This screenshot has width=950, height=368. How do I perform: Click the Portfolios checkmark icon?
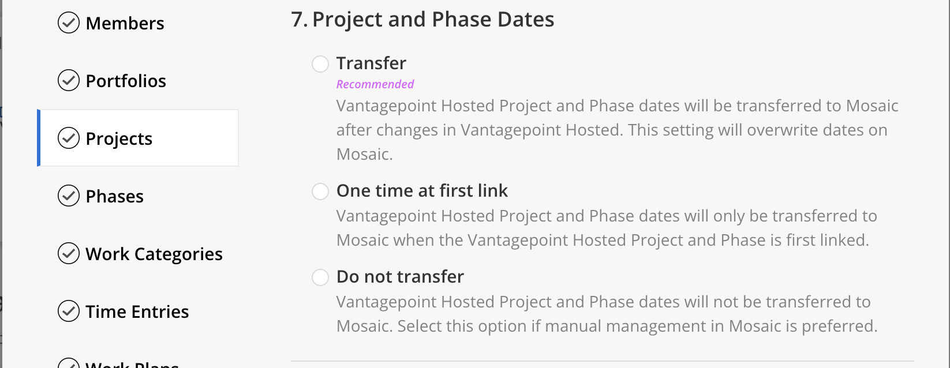click(69, 81)
